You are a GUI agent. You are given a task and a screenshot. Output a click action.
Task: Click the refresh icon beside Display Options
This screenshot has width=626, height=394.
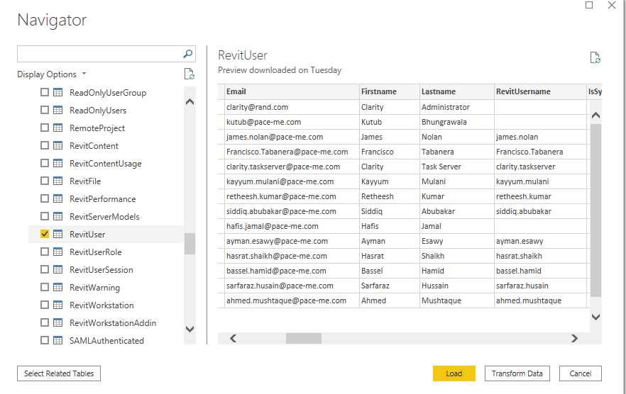click(189, 74)
